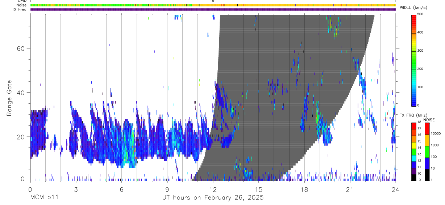445x205 pixels.
Task: Click the 'WID⊥ (km/s)' colorbar title
Action: (413, 7)
